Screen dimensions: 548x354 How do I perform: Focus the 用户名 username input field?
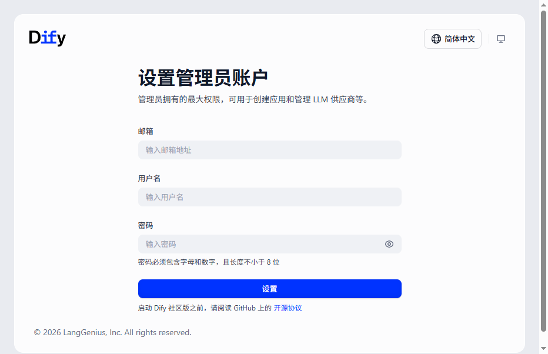tap(269, 197)
